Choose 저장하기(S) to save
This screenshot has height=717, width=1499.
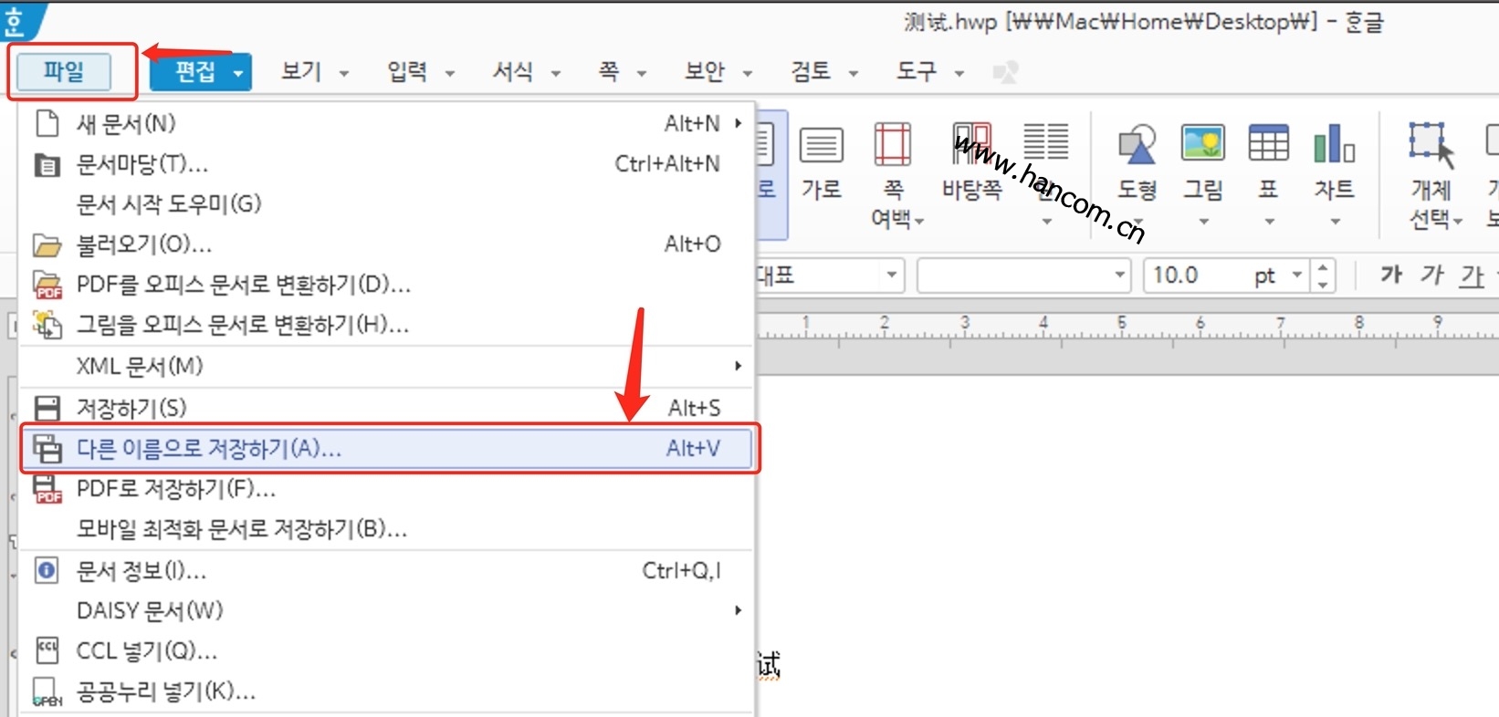386,408
